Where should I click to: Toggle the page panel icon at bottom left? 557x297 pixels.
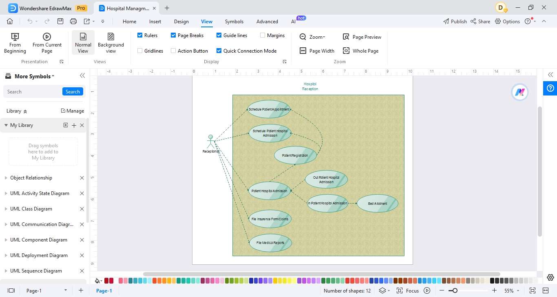(11, 290)
